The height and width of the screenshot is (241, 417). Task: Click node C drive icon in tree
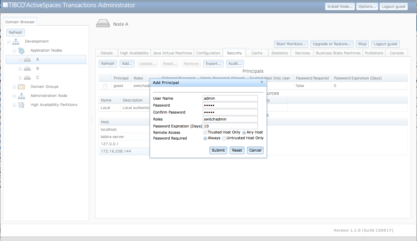point(27,78)
